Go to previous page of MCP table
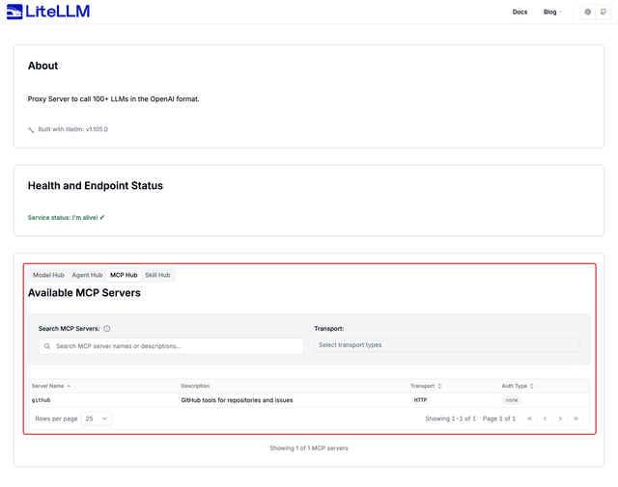The height and width of the screenshot is (487, 618). pyautogui.click(x=545, y=419)
